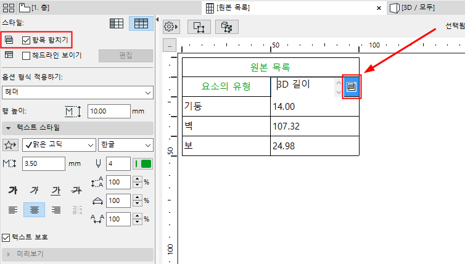
Task: Toggle underline text style
Action: [56, 190]
